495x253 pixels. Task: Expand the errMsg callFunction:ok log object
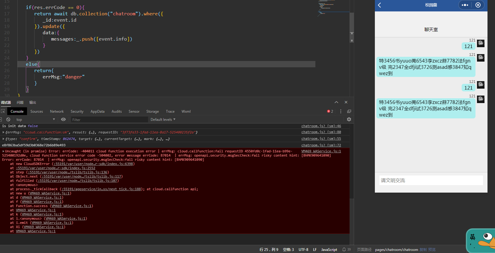pyautogui.click(x=3, y=132)
